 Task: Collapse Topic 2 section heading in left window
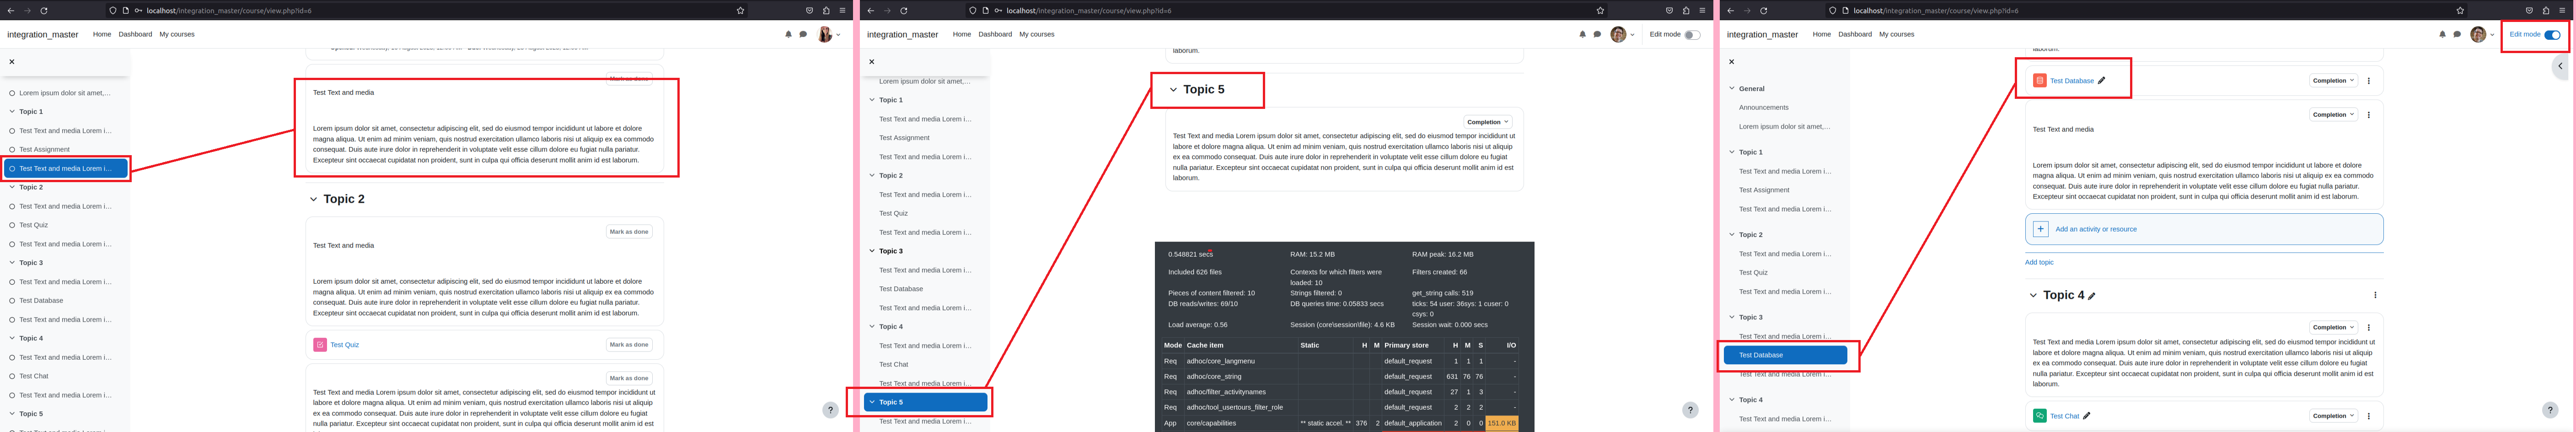tap(313, 199)
